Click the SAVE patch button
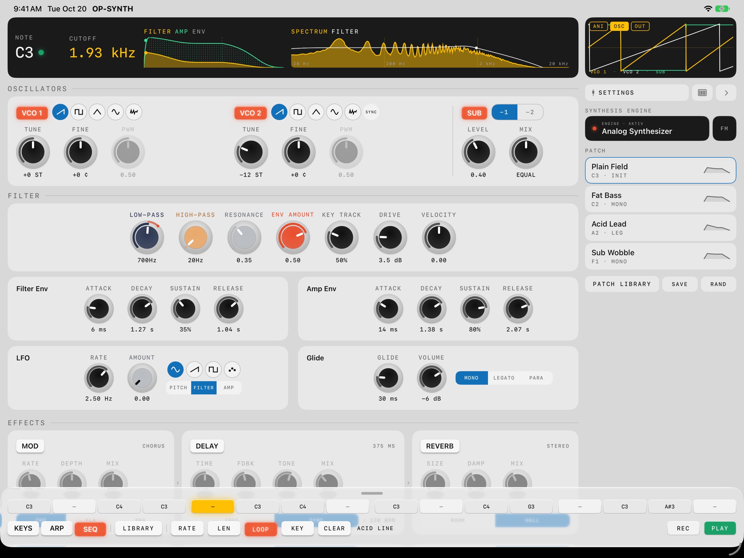This screenshot has width=744, height=558. click(x=680, y=284)
